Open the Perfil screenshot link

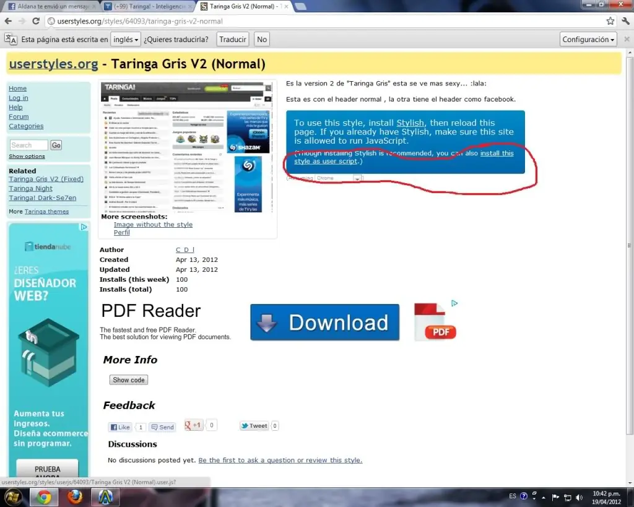coord(122,233)
